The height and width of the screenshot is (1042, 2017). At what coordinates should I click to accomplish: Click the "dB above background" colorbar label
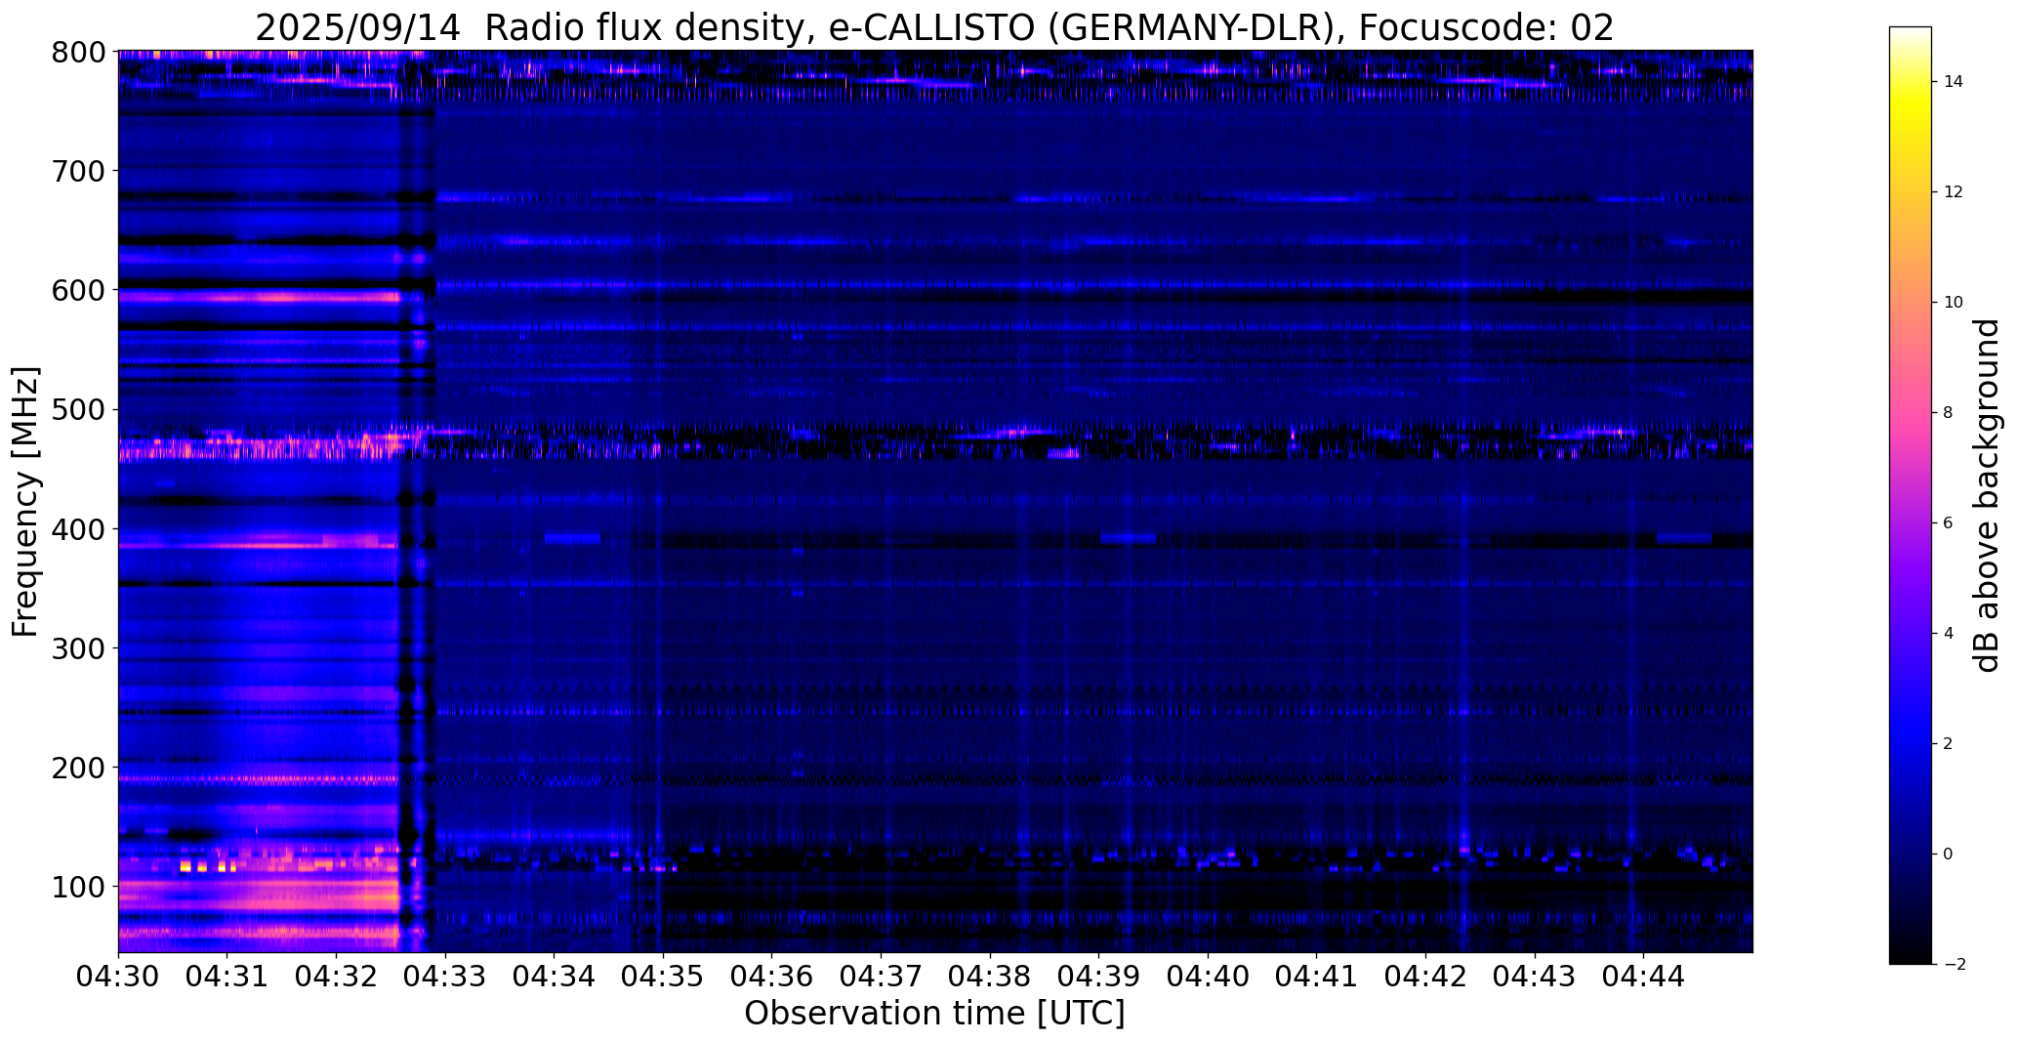click(x=1987, y=495)
